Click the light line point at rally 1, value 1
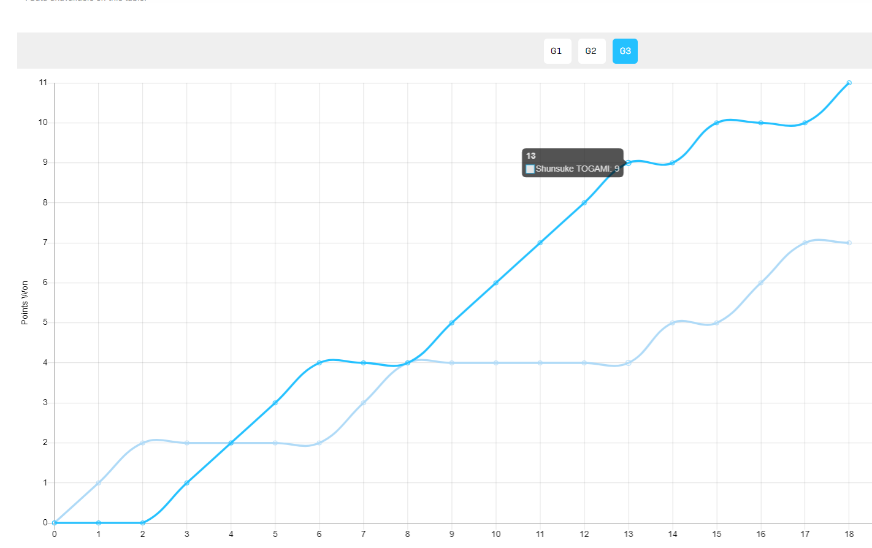 point(99,483)
